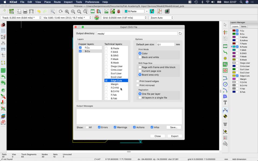Enable Print board edges checkbox
The width and height of the screenshot is (258, 161).
pyautogui.click(x=138, y=81)
